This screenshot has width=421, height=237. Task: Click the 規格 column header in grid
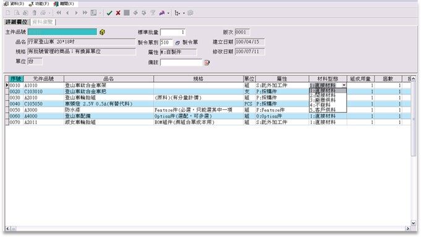click(198, 79)
